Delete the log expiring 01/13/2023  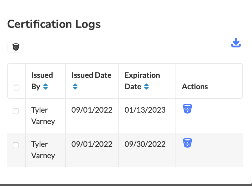coord(187,109)
